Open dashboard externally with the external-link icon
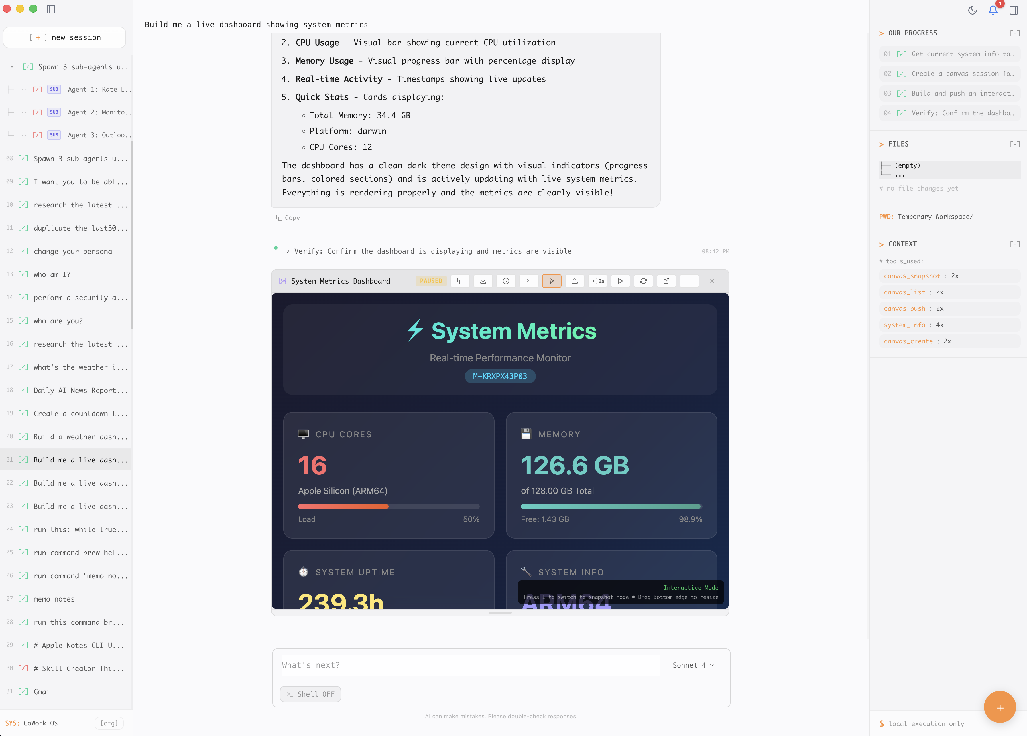The image size is (1027, 736). pos(666,281)
